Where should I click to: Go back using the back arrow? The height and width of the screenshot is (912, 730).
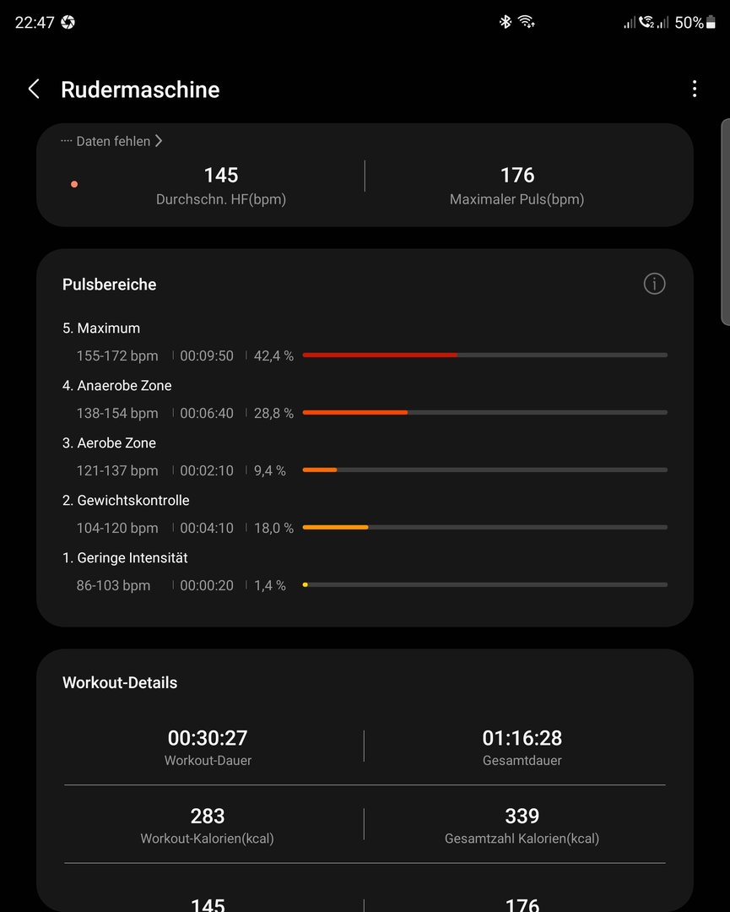click(x=34, y=89)
